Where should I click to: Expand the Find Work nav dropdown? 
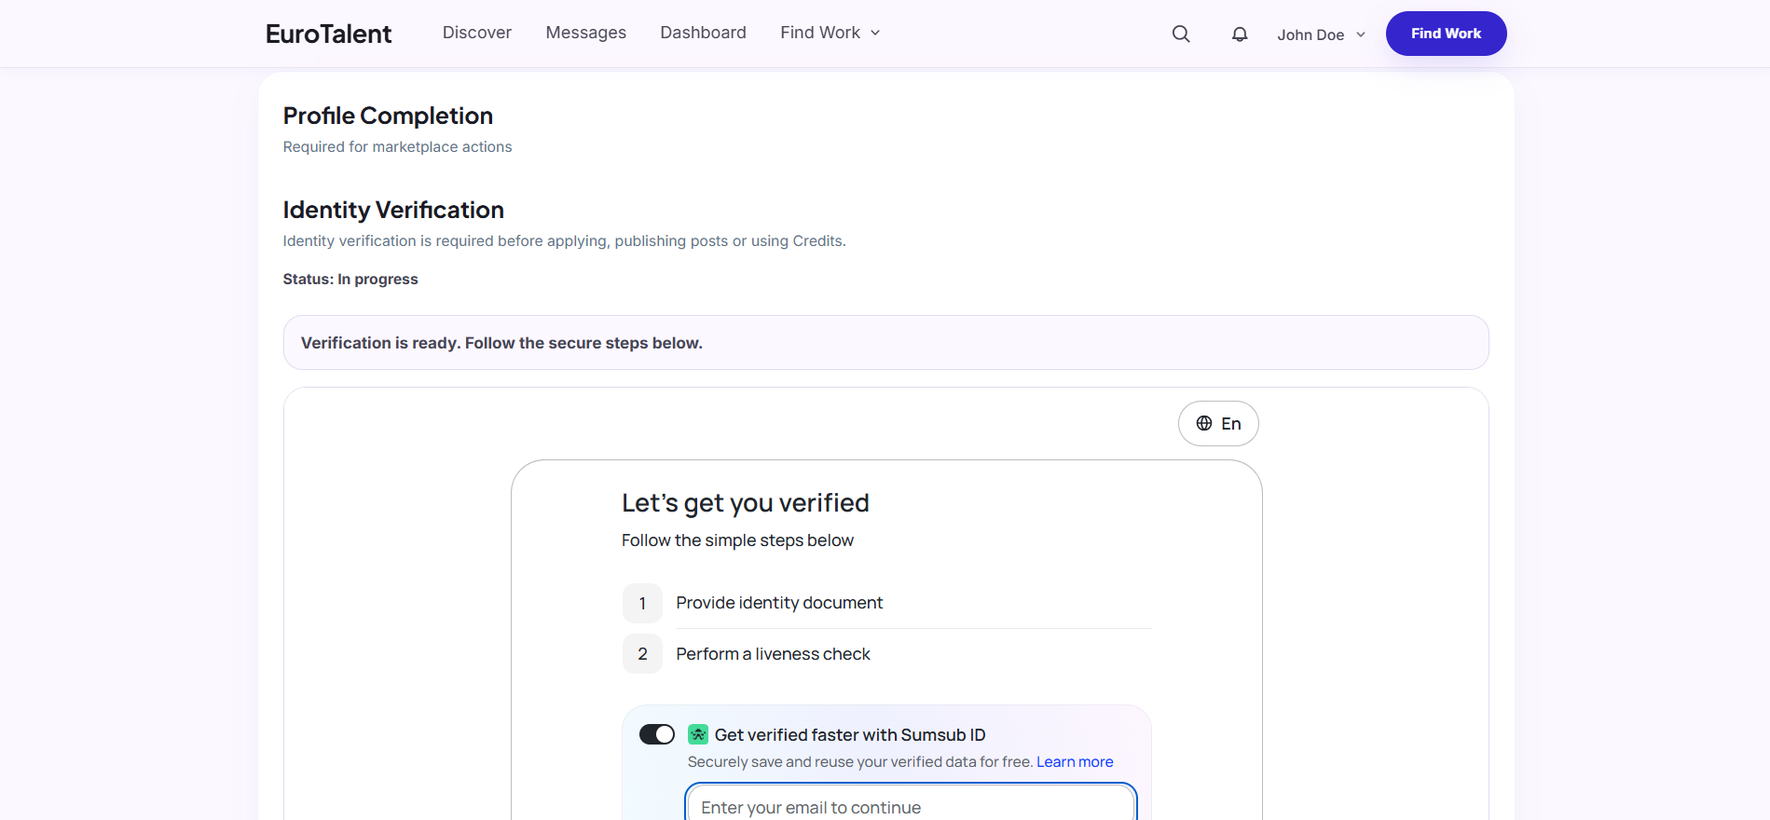coord(830,33)
